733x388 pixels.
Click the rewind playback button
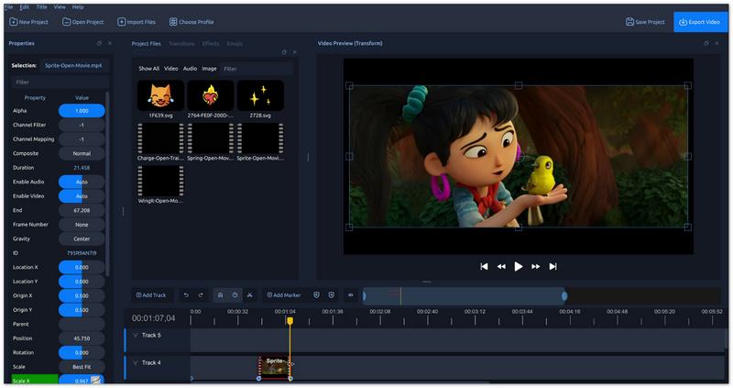tap(501, 266)
